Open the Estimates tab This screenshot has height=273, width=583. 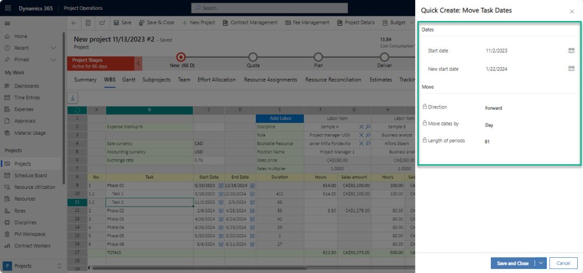[x=381, y=79]
